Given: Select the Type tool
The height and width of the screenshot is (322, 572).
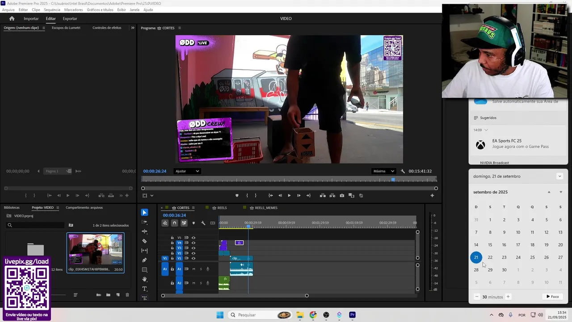Looking at the screenshot, I should coord(144,289).
